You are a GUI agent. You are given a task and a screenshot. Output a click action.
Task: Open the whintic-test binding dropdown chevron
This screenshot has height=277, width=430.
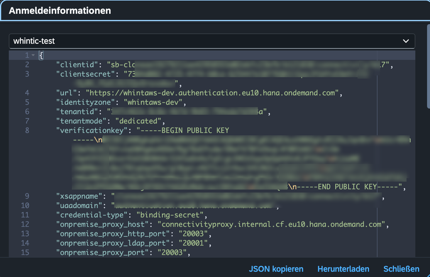click(406, 41)
